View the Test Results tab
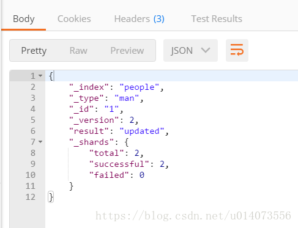 pos(217,19)
